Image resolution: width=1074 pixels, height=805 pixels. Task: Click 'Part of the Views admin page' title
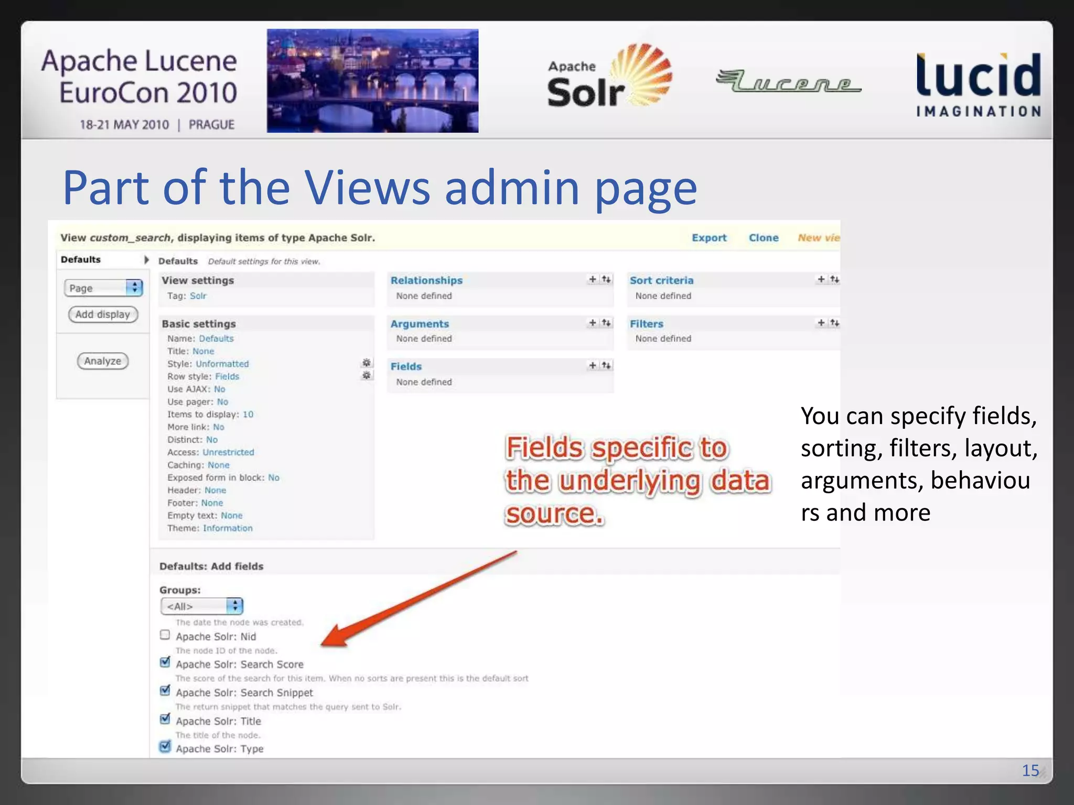[x=380, y=188]
